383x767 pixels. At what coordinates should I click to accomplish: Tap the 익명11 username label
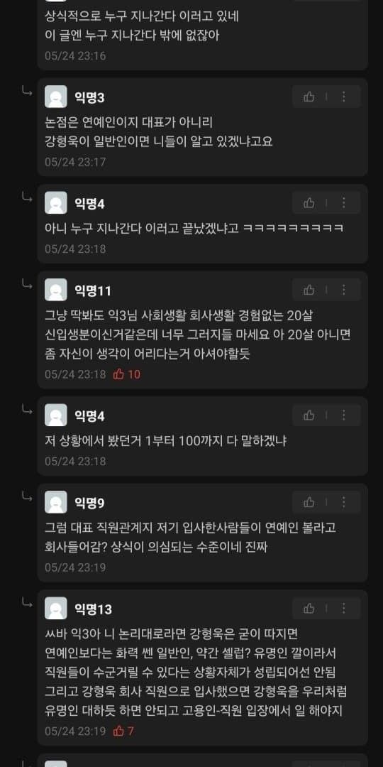[x=93, y=291]
